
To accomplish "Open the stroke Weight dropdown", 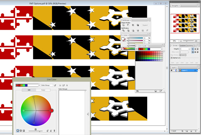I will (189, 49).
